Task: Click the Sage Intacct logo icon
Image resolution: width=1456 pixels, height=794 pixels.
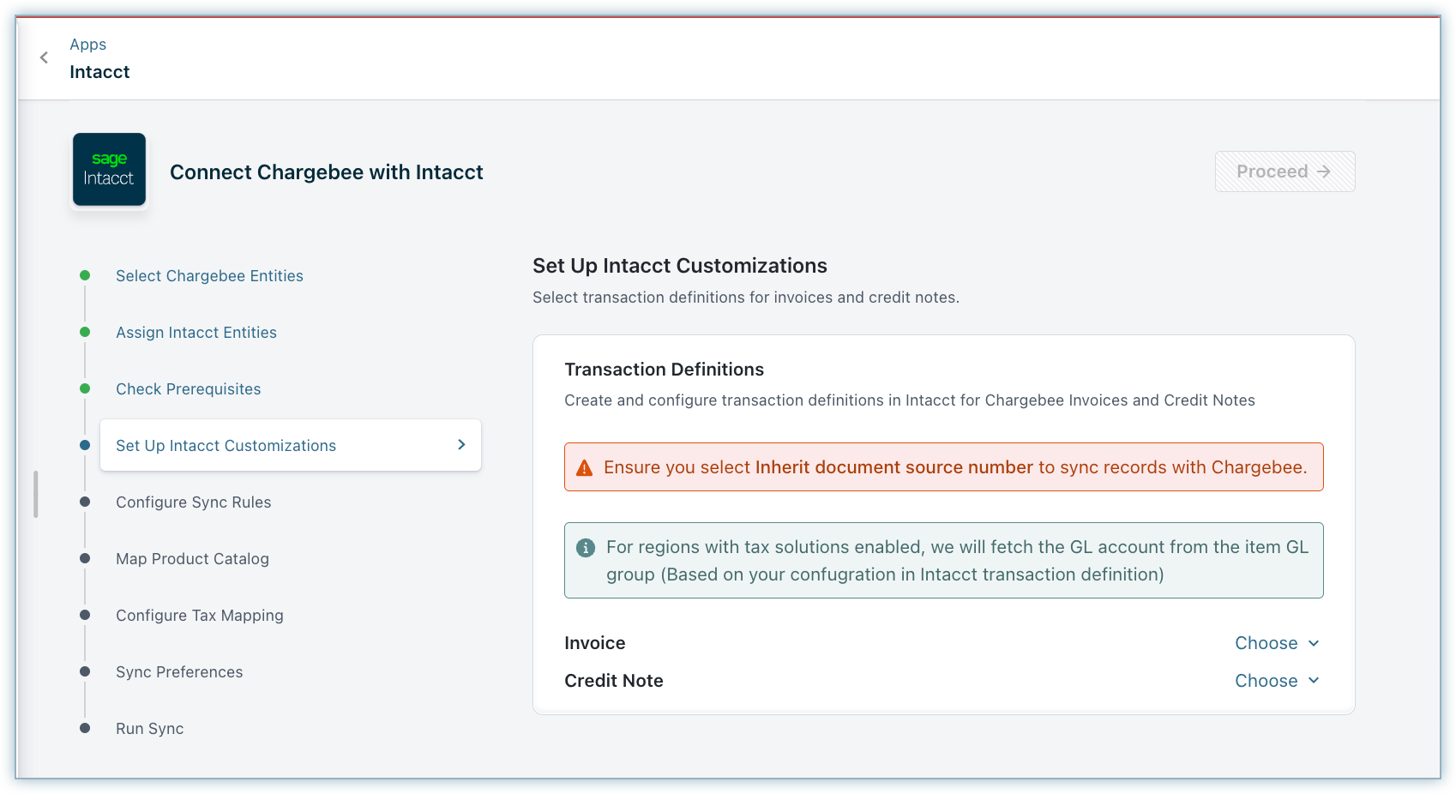Action: pyautogui.click(x=109, y=170)
